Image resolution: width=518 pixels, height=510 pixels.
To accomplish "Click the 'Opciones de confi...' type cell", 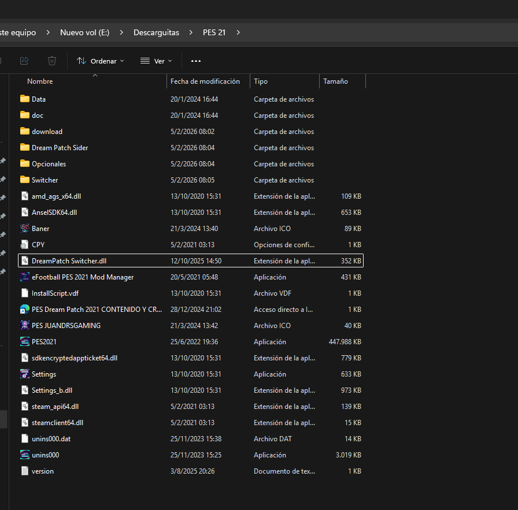I will [x=284, y=244].
